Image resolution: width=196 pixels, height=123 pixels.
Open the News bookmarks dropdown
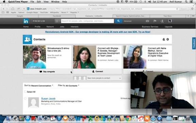tap(65, 12)
